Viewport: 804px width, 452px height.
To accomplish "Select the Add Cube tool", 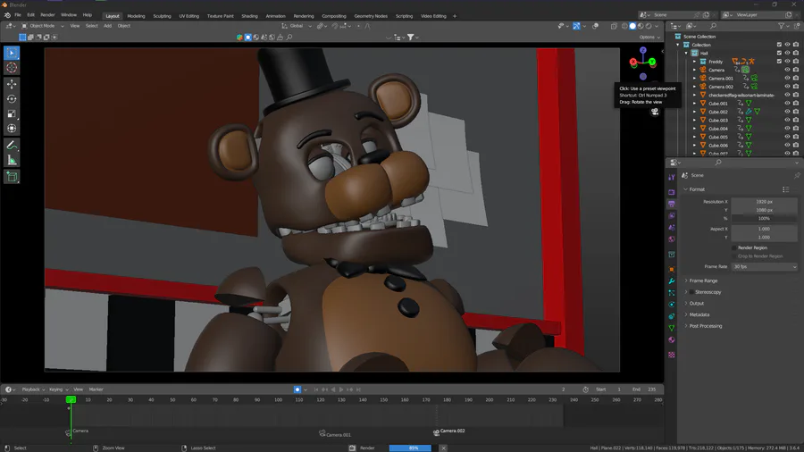I will (12, 177).
